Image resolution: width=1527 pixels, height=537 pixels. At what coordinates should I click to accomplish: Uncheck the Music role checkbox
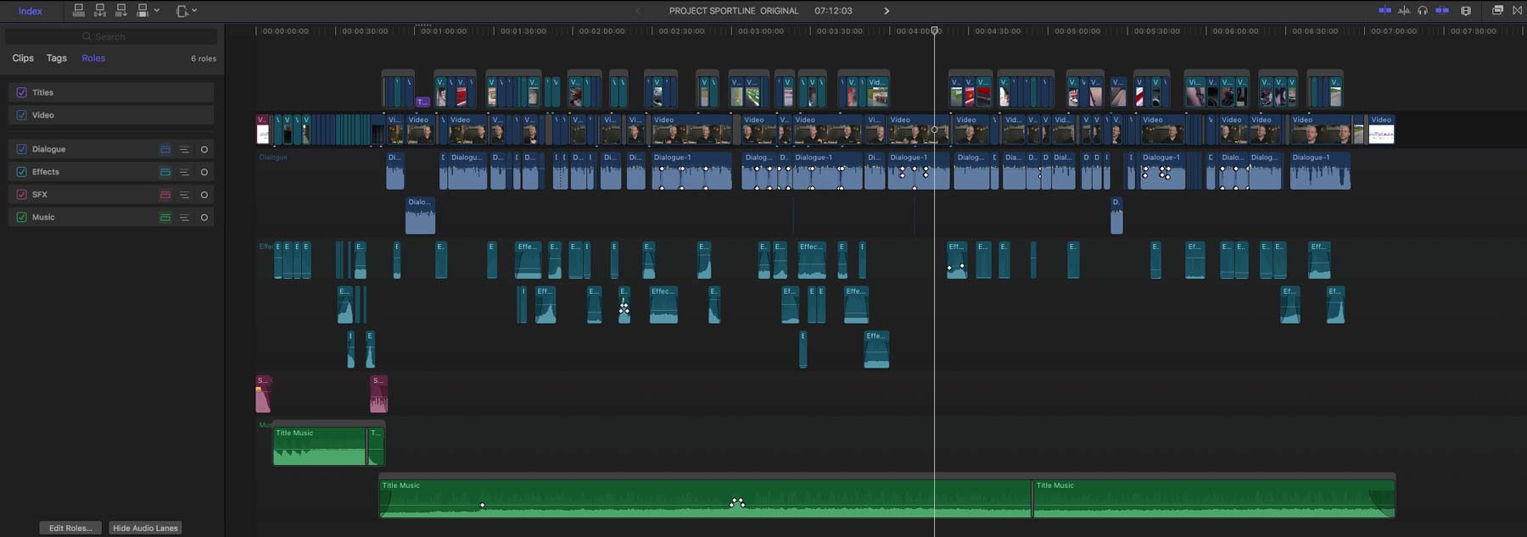[x=21, y=218]
